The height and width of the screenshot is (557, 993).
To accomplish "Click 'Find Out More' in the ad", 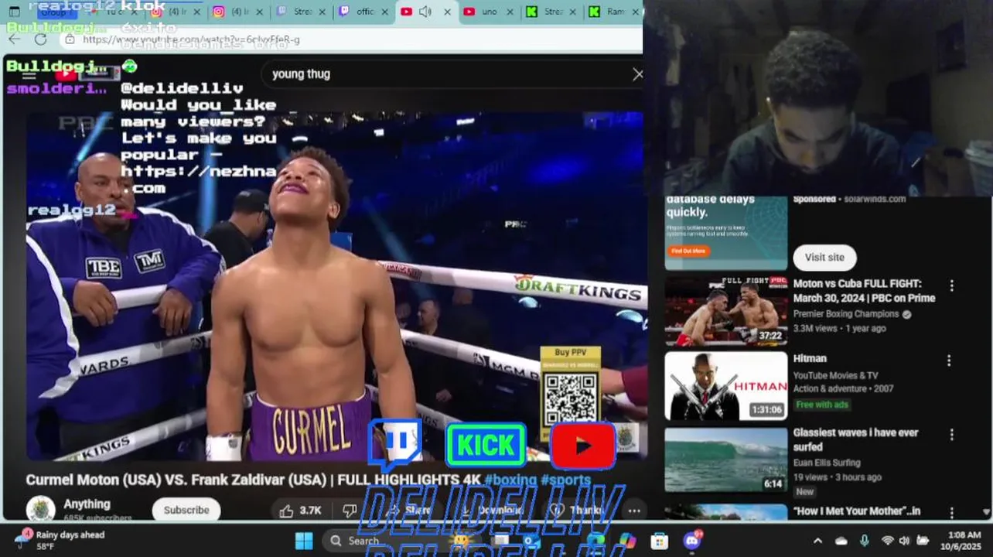I will pos(688,251).
